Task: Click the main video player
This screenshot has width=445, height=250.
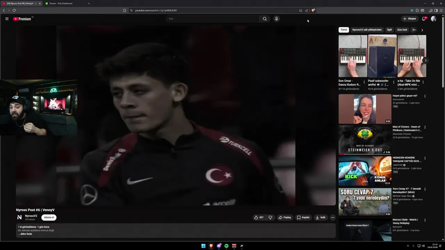Action: [x=176, y=115]
